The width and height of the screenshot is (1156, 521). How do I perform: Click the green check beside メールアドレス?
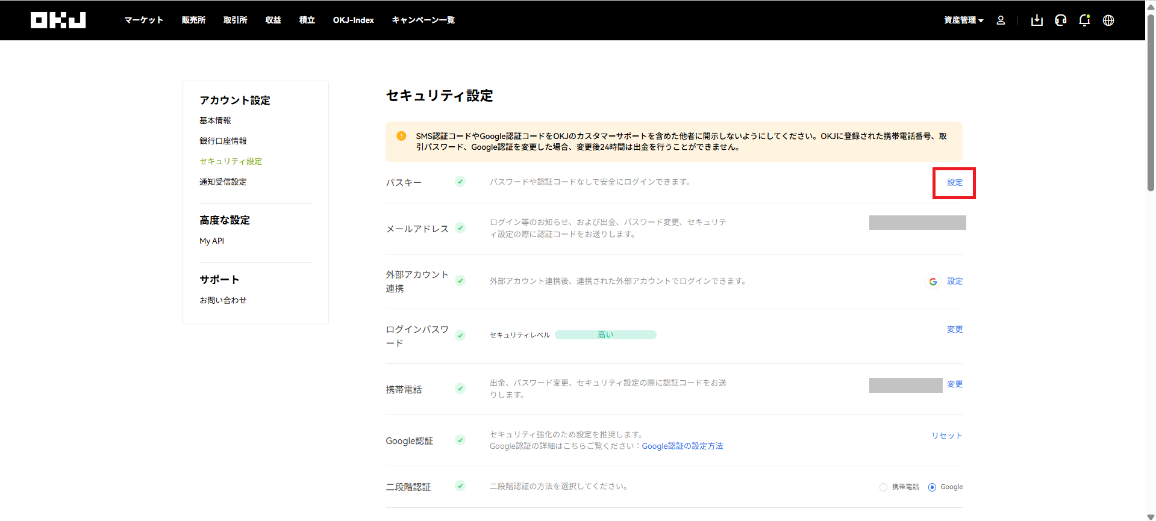460,228
